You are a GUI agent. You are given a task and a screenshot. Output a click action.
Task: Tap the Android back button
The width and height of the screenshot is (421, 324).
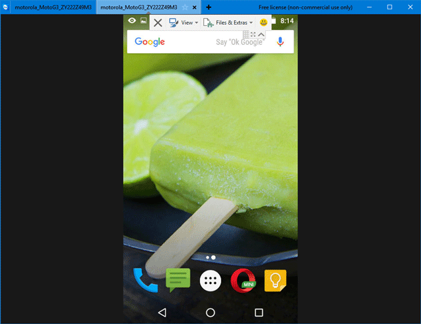click(x=162, y=313)
